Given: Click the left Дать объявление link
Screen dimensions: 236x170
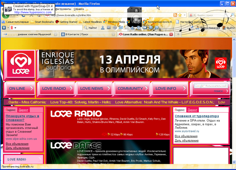Looking at the screenshot, I should (x=18, y=148).
